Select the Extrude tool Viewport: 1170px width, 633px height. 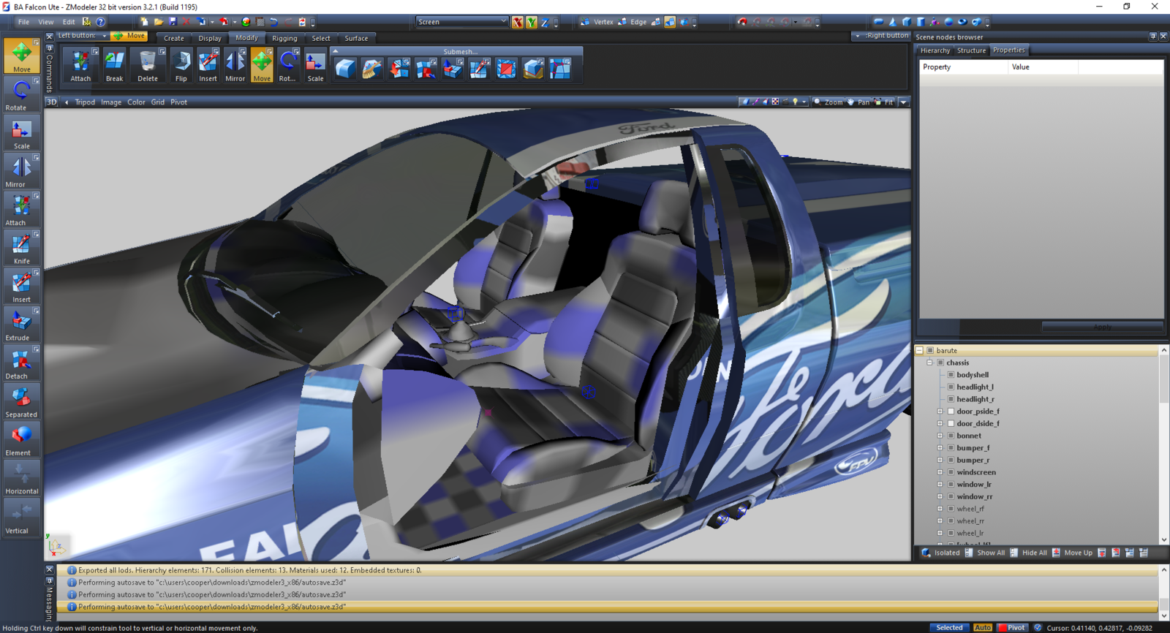(x=21, y=324)
